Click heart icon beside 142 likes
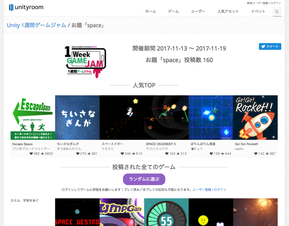Image resolution: width=289 pixels, height=226 pixels. 256,153
